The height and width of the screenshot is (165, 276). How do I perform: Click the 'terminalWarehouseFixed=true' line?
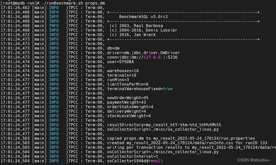tap(140, 89)
